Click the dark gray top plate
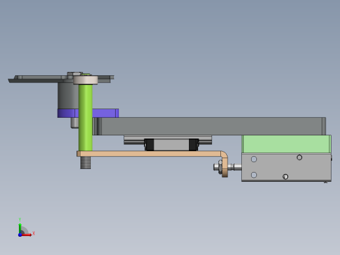The image size is (340, 255). [44, 78]
